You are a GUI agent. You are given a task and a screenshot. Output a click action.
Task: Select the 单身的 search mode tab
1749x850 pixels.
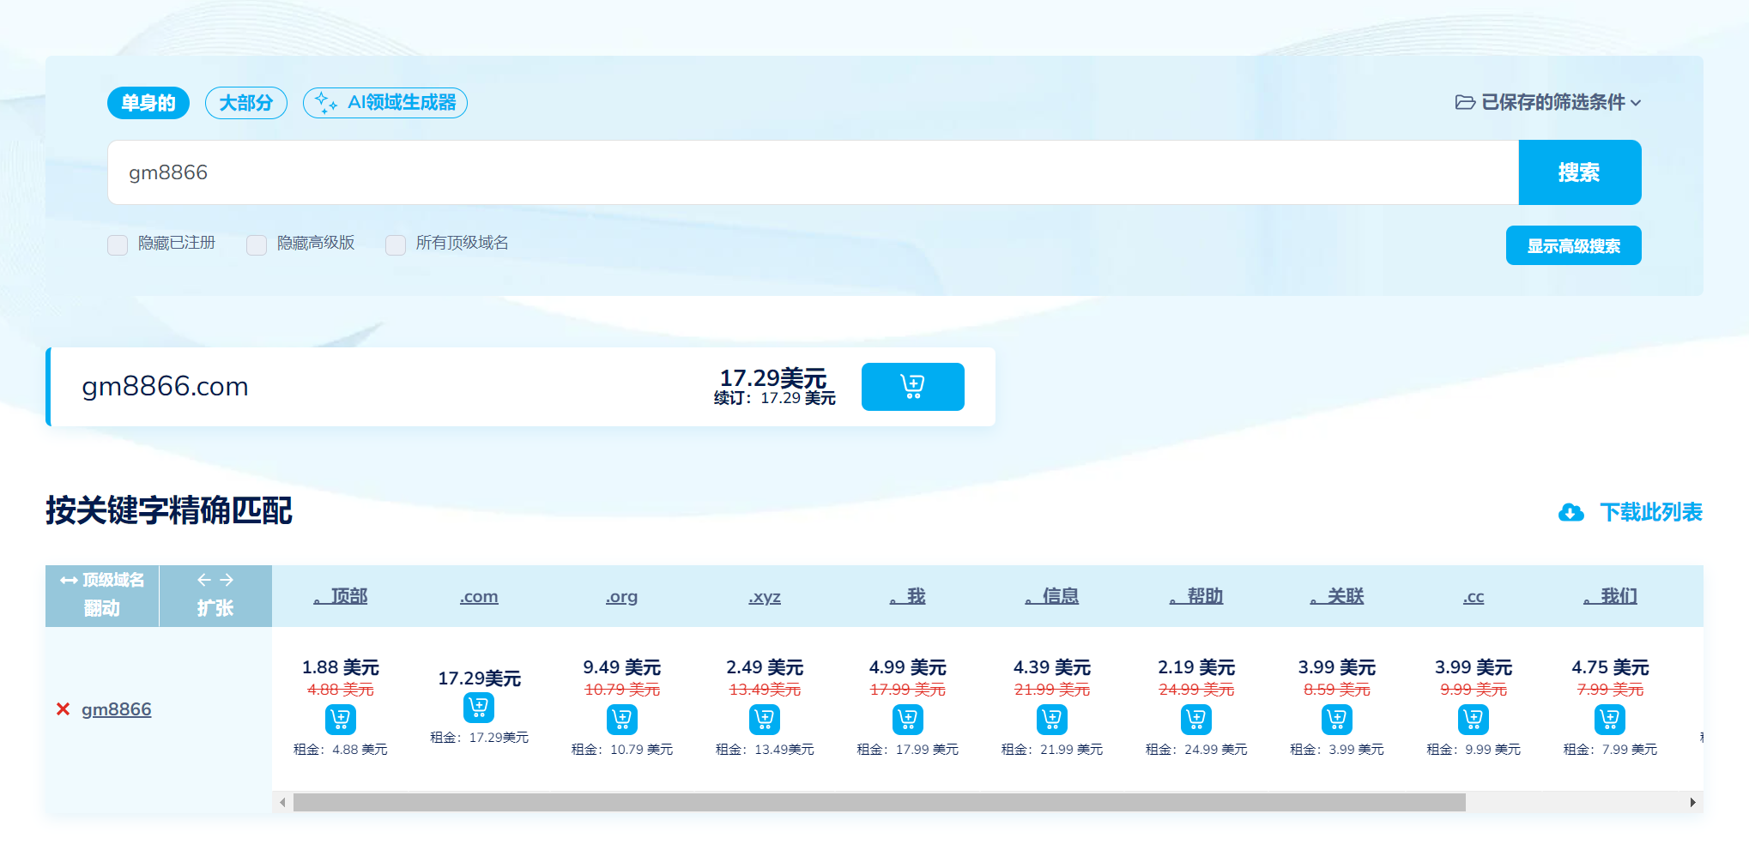click(x=148, y=103)
